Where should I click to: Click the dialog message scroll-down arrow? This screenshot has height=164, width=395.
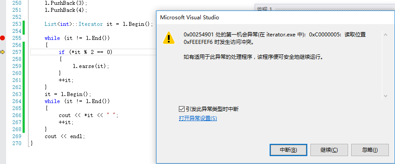click(x=385, y=96)
